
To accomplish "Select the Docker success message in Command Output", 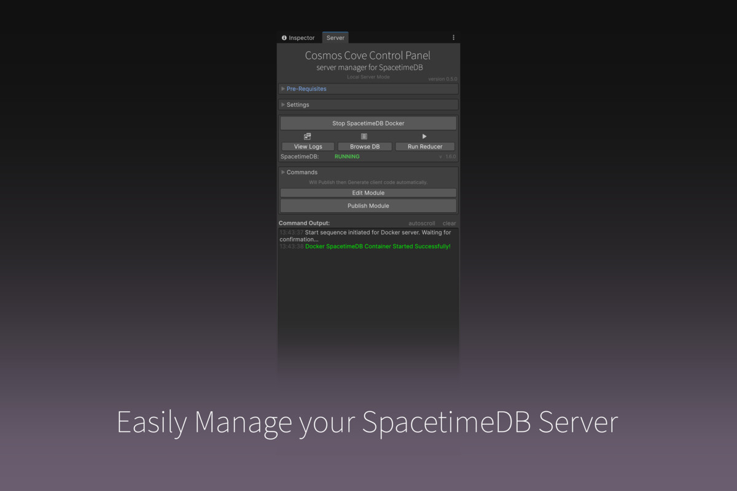I will (x=378, y=246).
